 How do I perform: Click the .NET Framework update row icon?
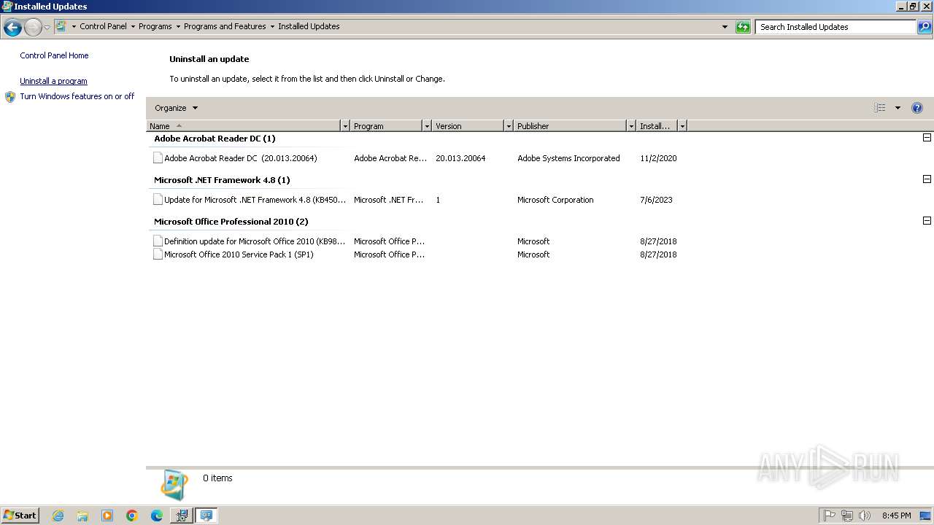pyautogui.click(x=158, y=199)
